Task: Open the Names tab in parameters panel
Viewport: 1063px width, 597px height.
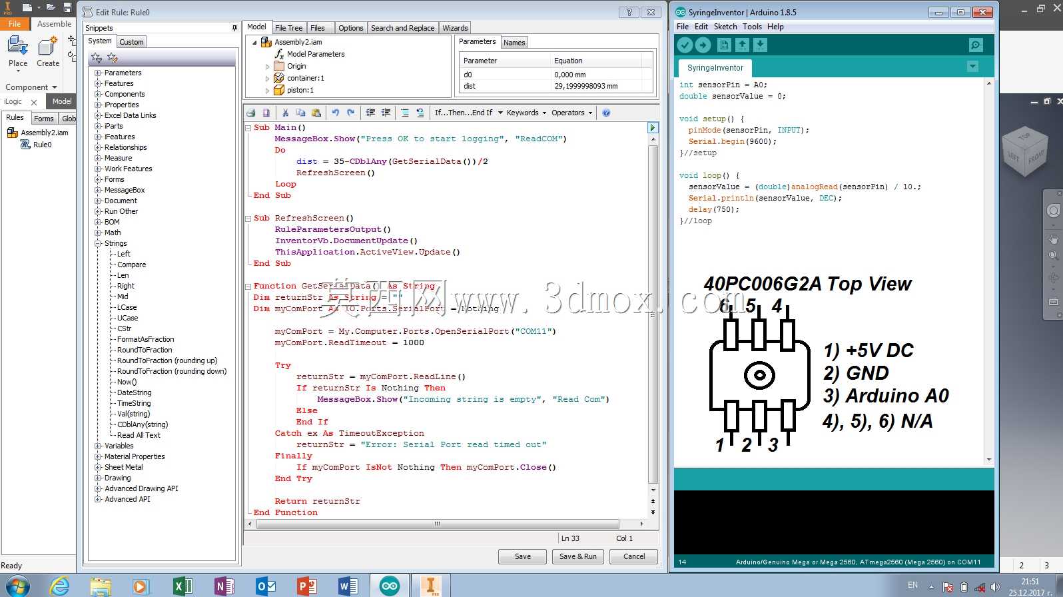Action: [x=514, y=43]
